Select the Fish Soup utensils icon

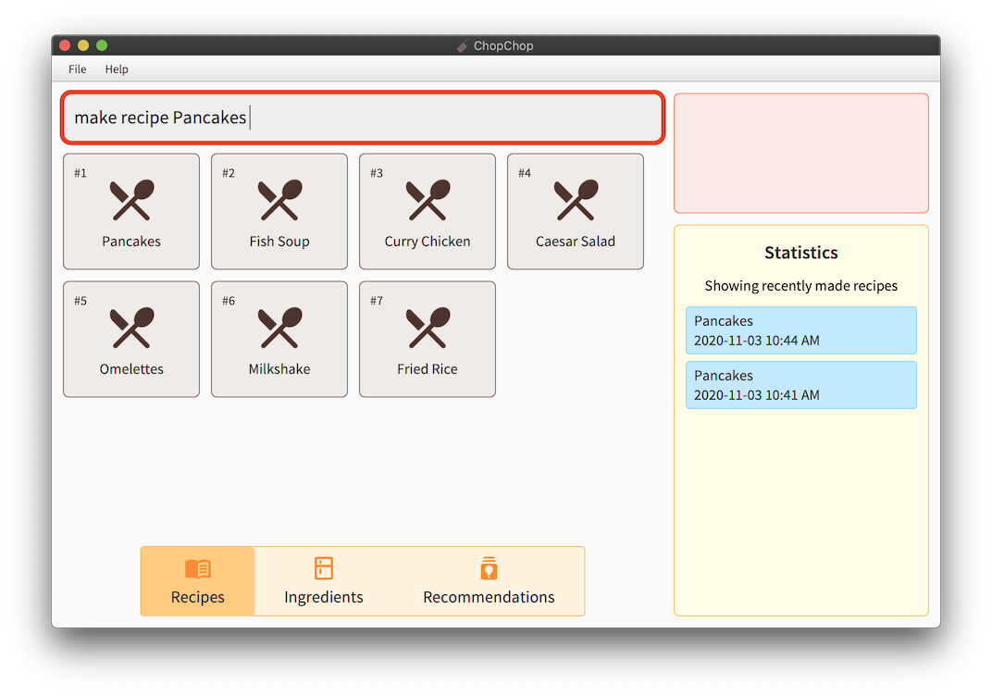tap(279, 200)
